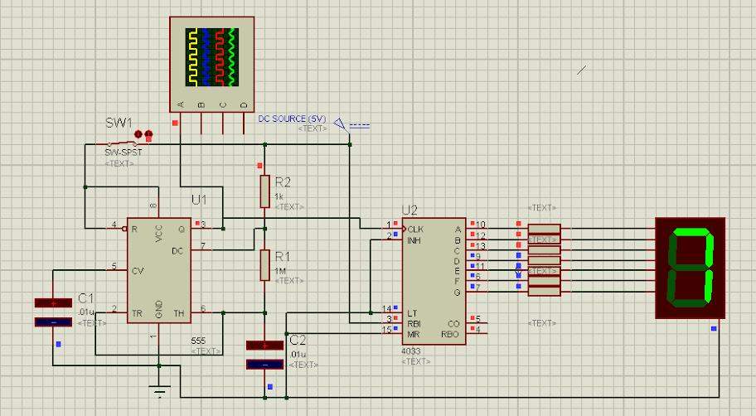Select capacitor C2 symbol

(x=264, y=356)
